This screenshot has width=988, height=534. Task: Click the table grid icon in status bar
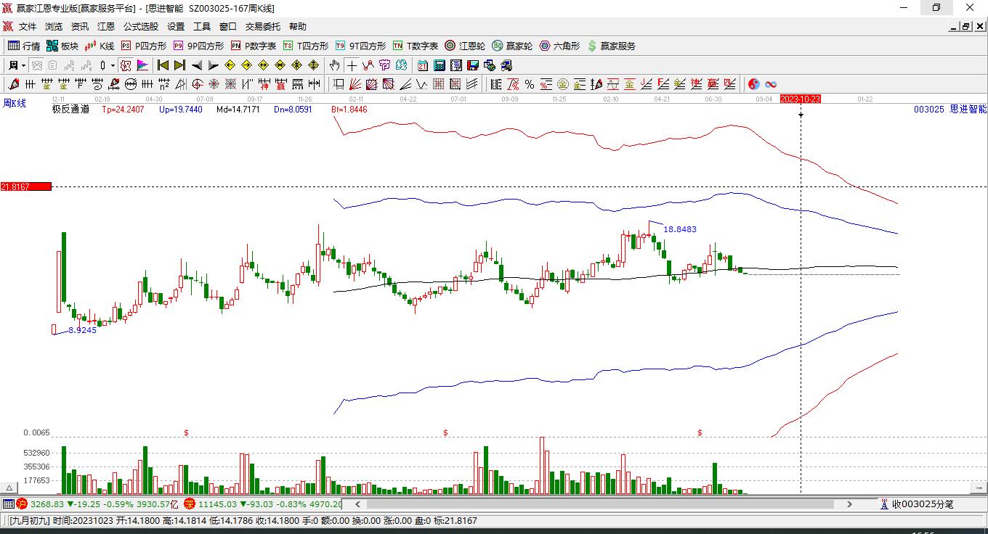click(x=8, y=504)
